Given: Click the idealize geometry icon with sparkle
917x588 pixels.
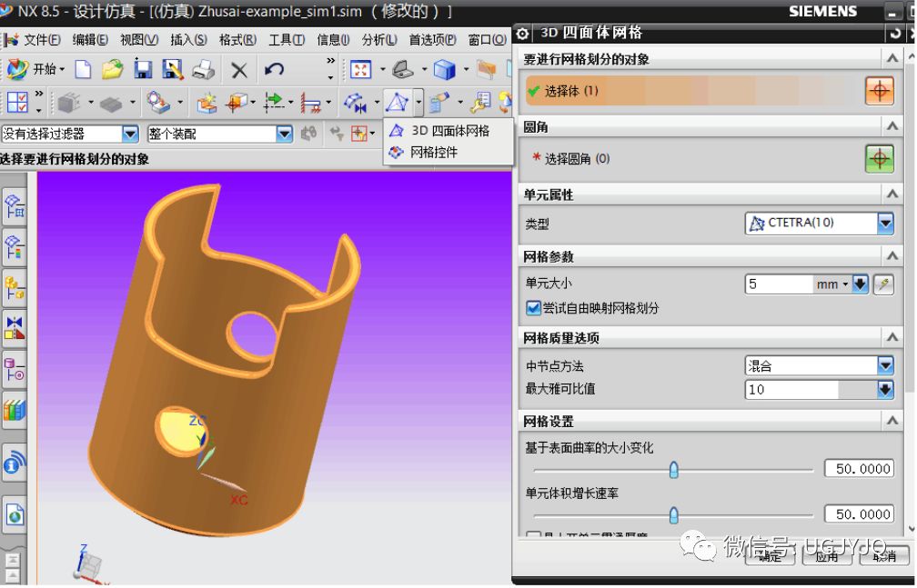Looking at the screenshot, I should [x=207, y=103].
